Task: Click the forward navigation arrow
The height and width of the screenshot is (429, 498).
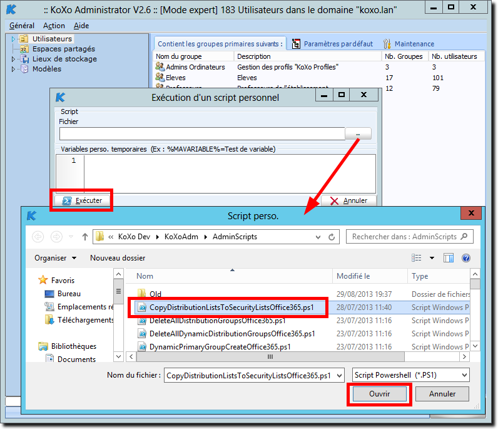Action: 56,237
